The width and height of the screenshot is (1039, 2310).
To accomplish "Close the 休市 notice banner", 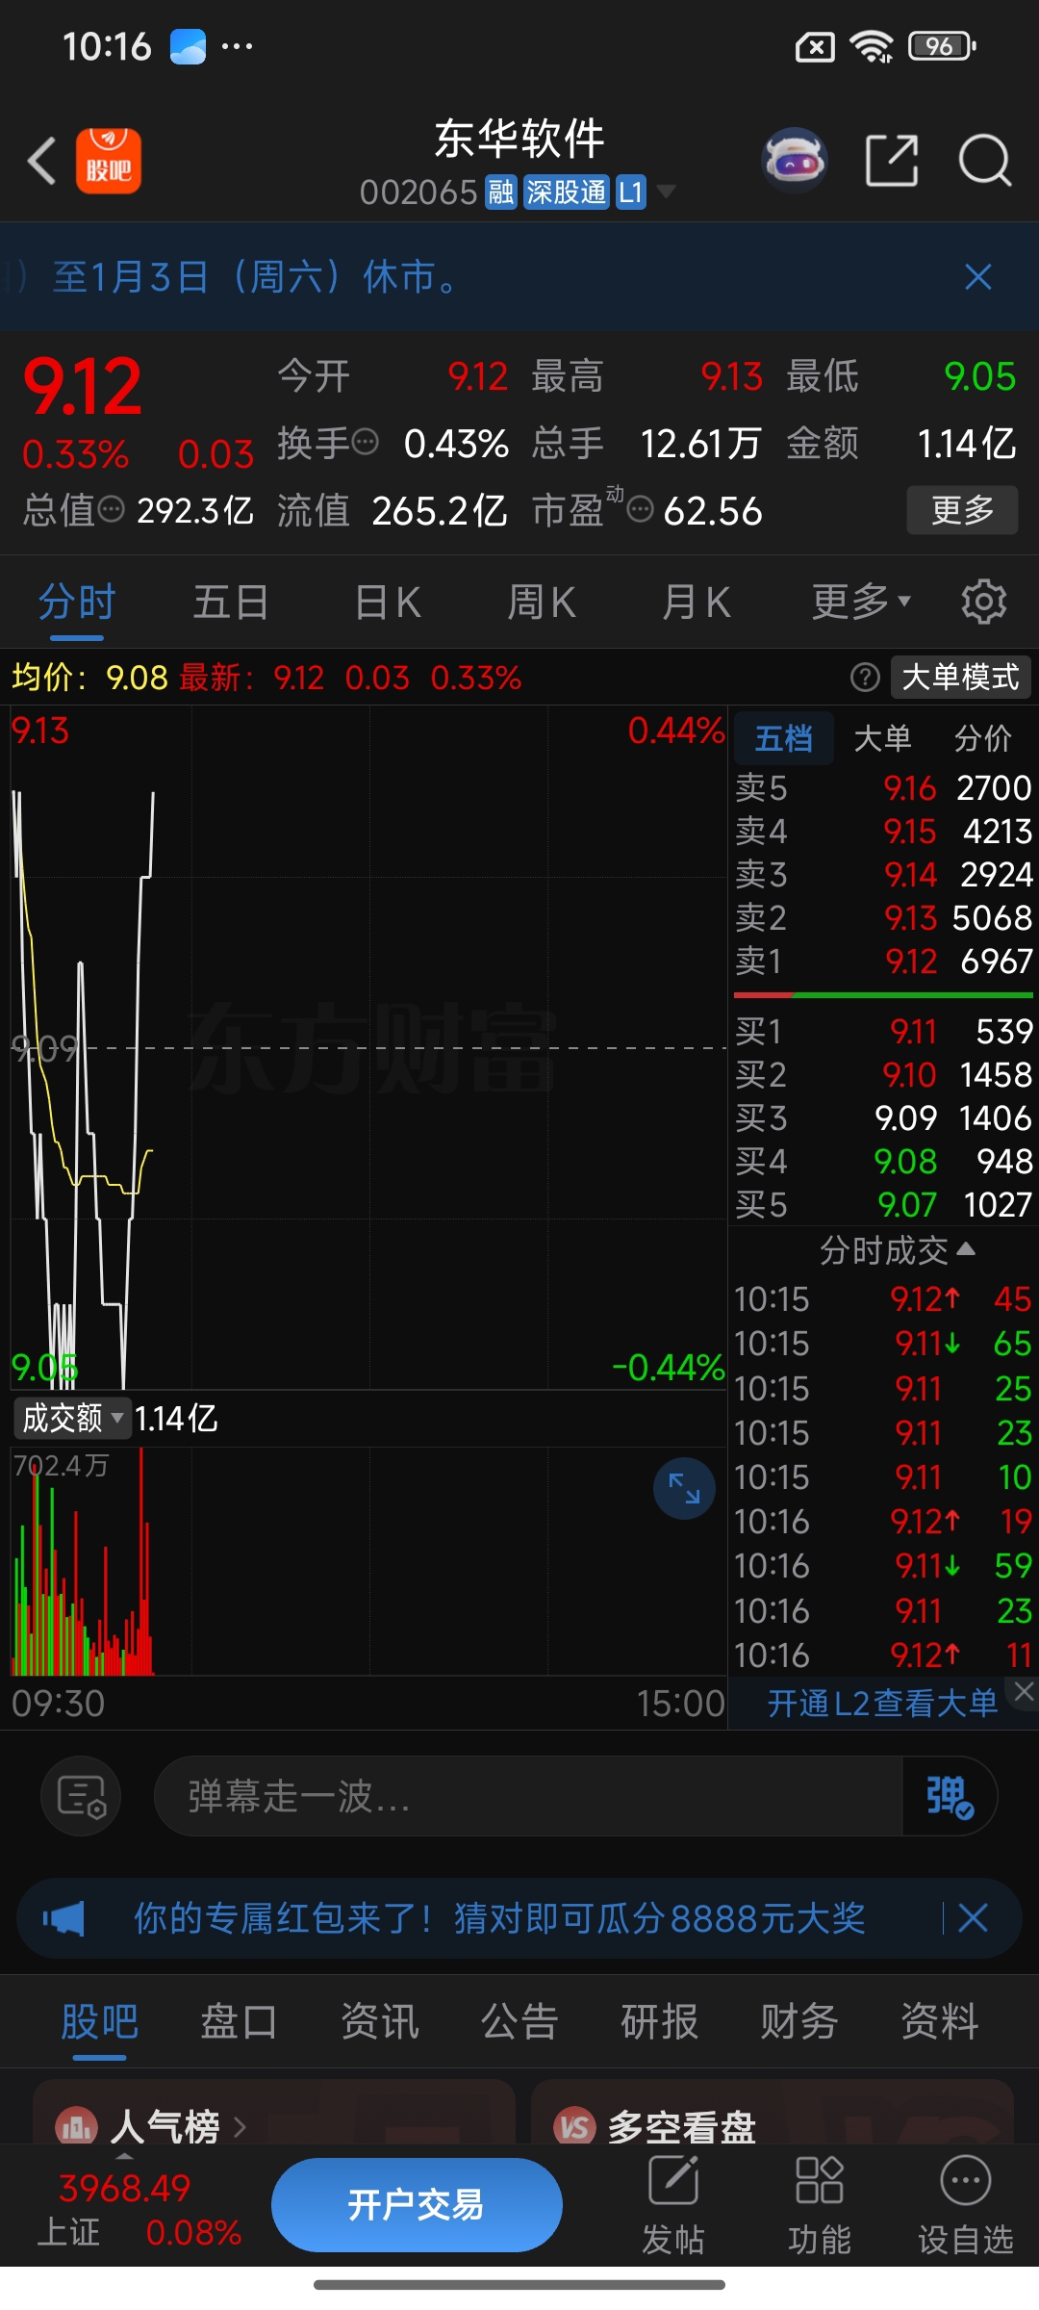I will 978,277.
